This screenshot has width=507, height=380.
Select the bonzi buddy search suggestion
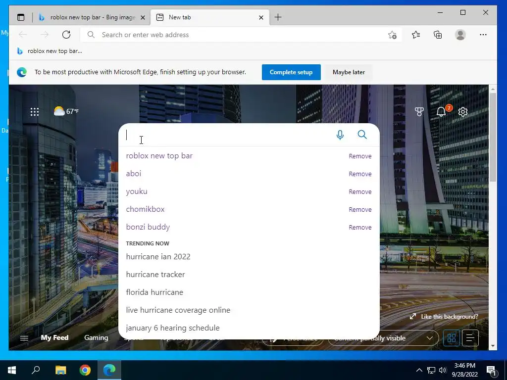tap(148, 227)
